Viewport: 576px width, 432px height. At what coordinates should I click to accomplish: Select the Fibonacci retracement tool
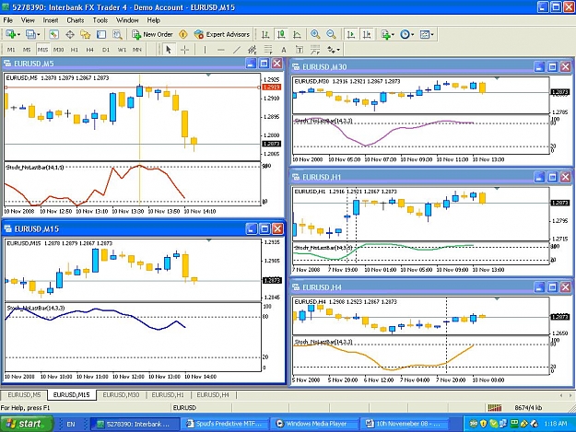tap(268, 50)
